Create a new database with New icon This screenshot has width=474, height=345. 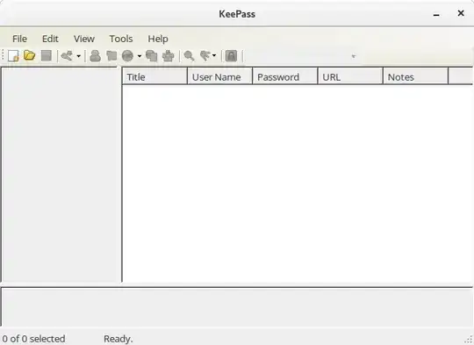click(x=13, y=56)
